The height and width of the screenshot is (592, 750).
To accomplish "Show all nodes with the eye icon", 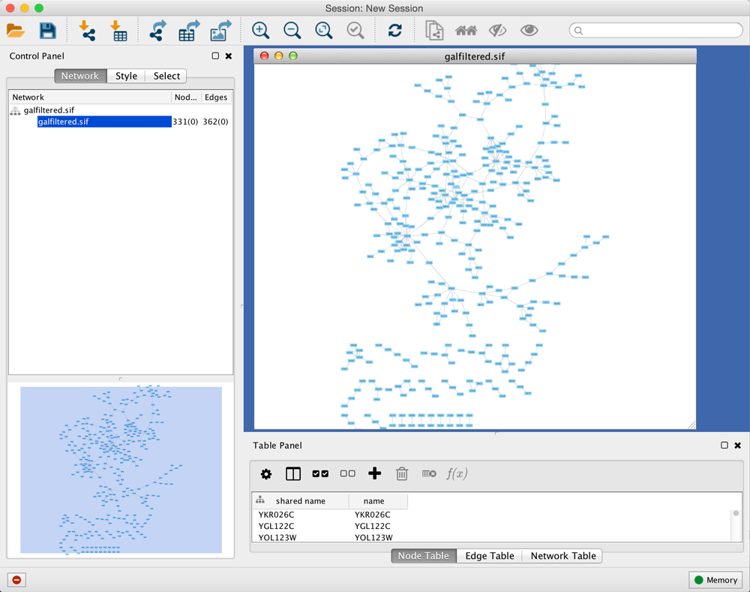I will [529, 31].
